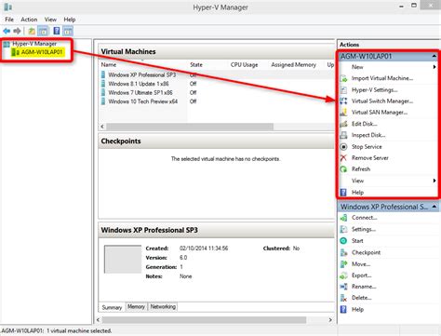441x336 pixels.
Task: Click the Hyper-V Settings... action text
Action: click(375, 90)
